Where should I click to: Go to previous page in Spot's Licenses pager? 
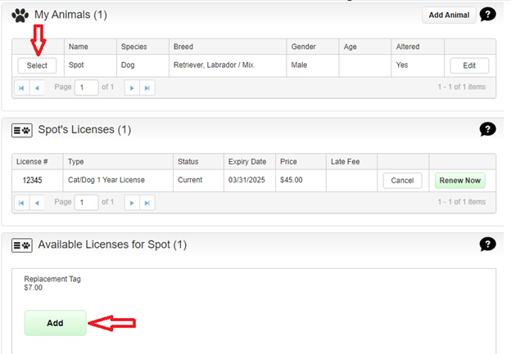37,202
